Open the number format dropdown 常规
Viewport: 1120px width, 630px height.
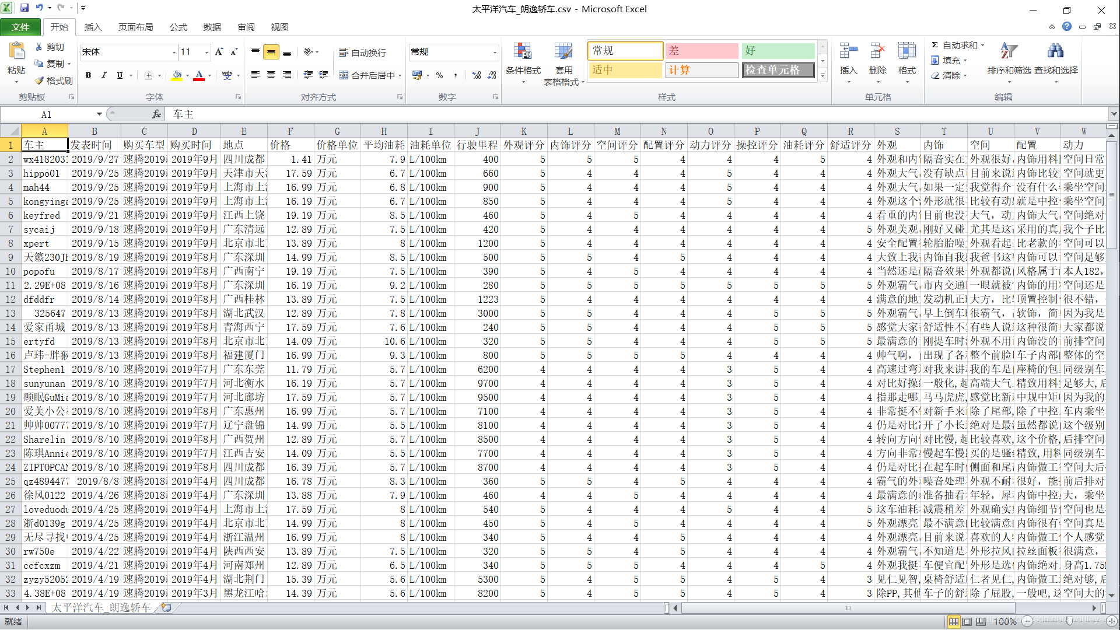point(495,52)
